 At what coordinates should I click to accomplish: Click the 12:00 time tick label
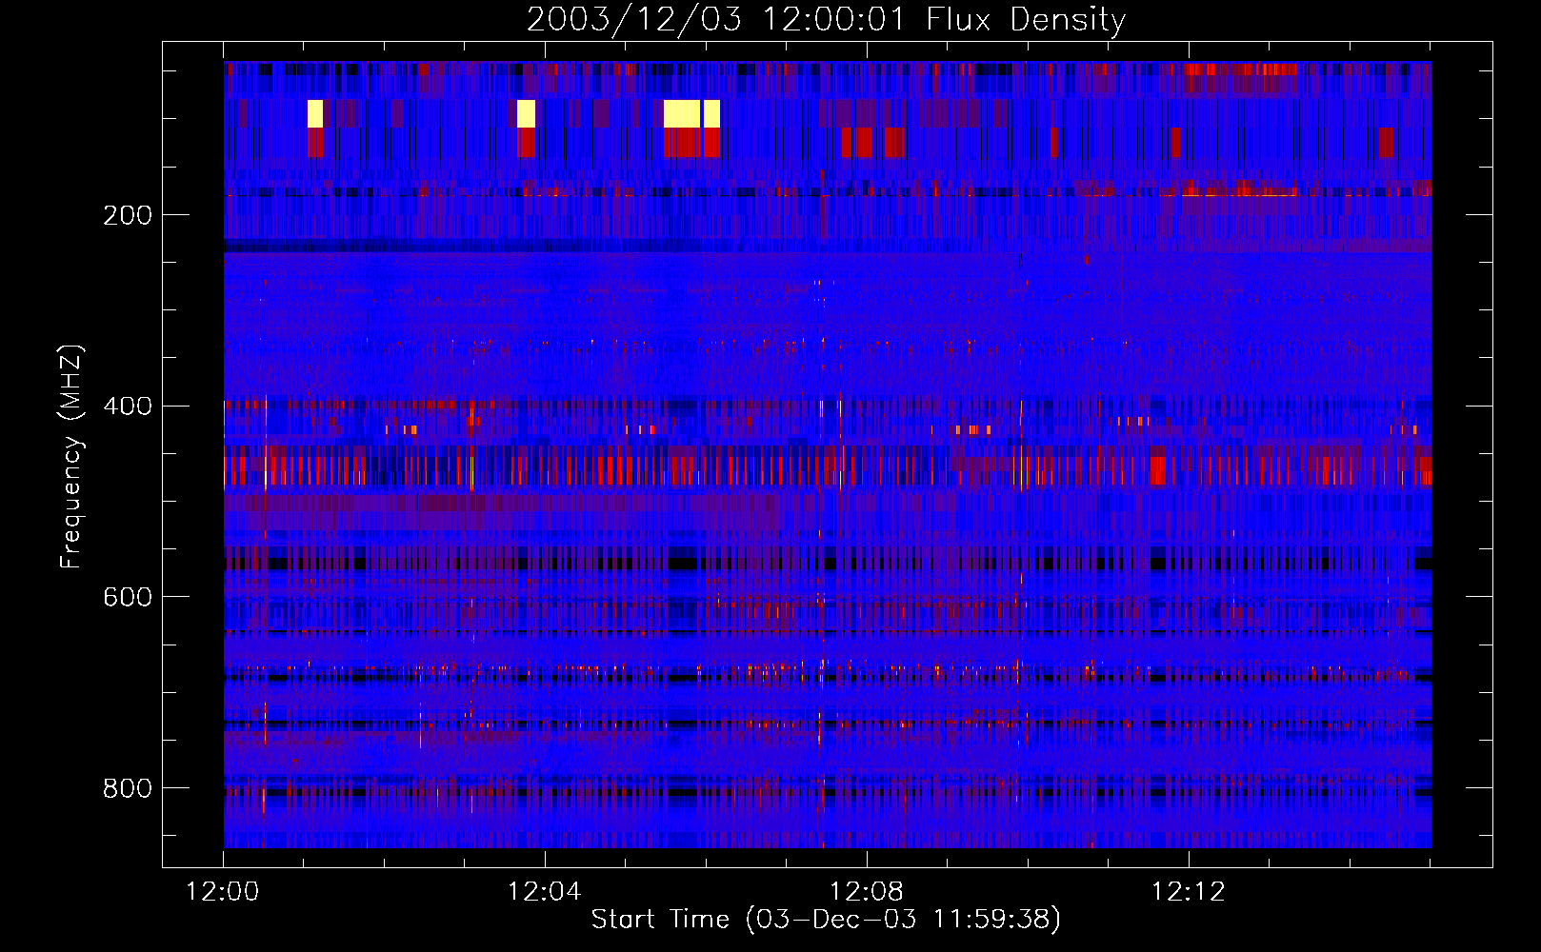[x=223, y=892]
